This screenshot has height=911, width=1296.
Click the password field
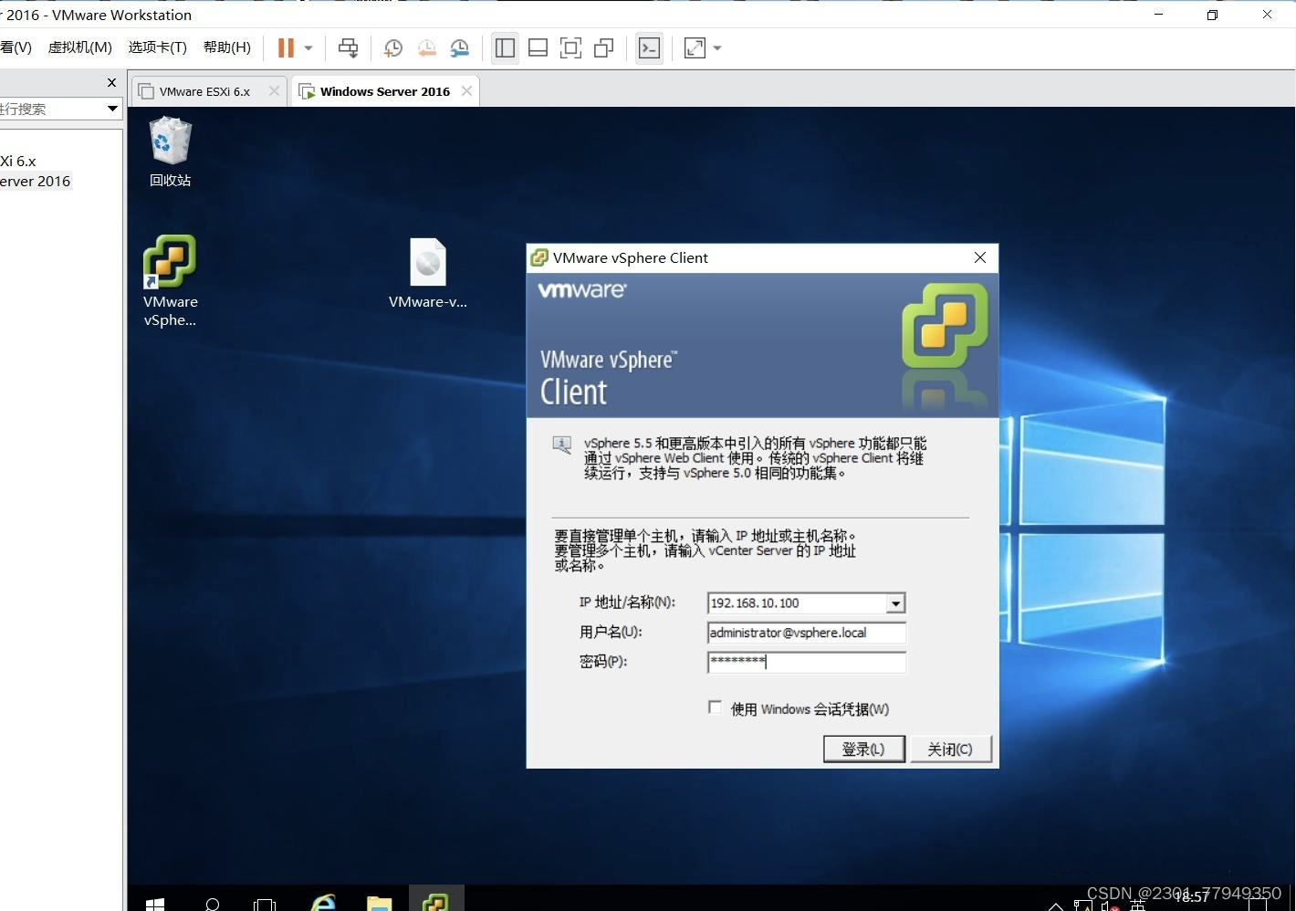[x=807, y=662]
